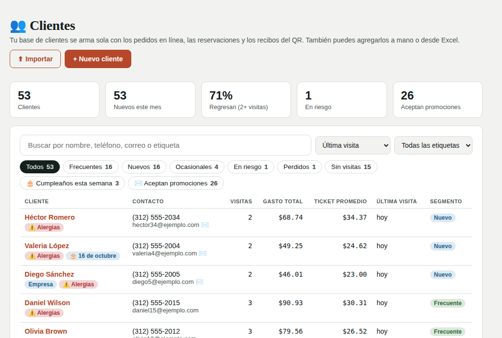The image size is (502, 338).
Task: Click phone number (312) 555-2034
Action: point(156,217)
